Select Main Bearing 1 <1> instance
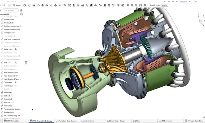The width and height of the screenshot is (205, 123). click(11, 72)
